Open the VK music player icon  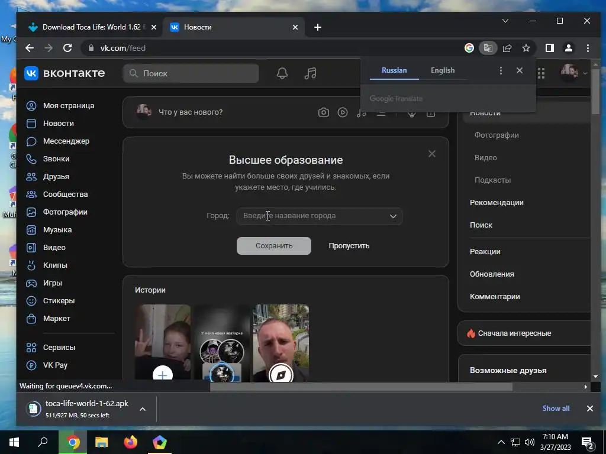[310, 73]
